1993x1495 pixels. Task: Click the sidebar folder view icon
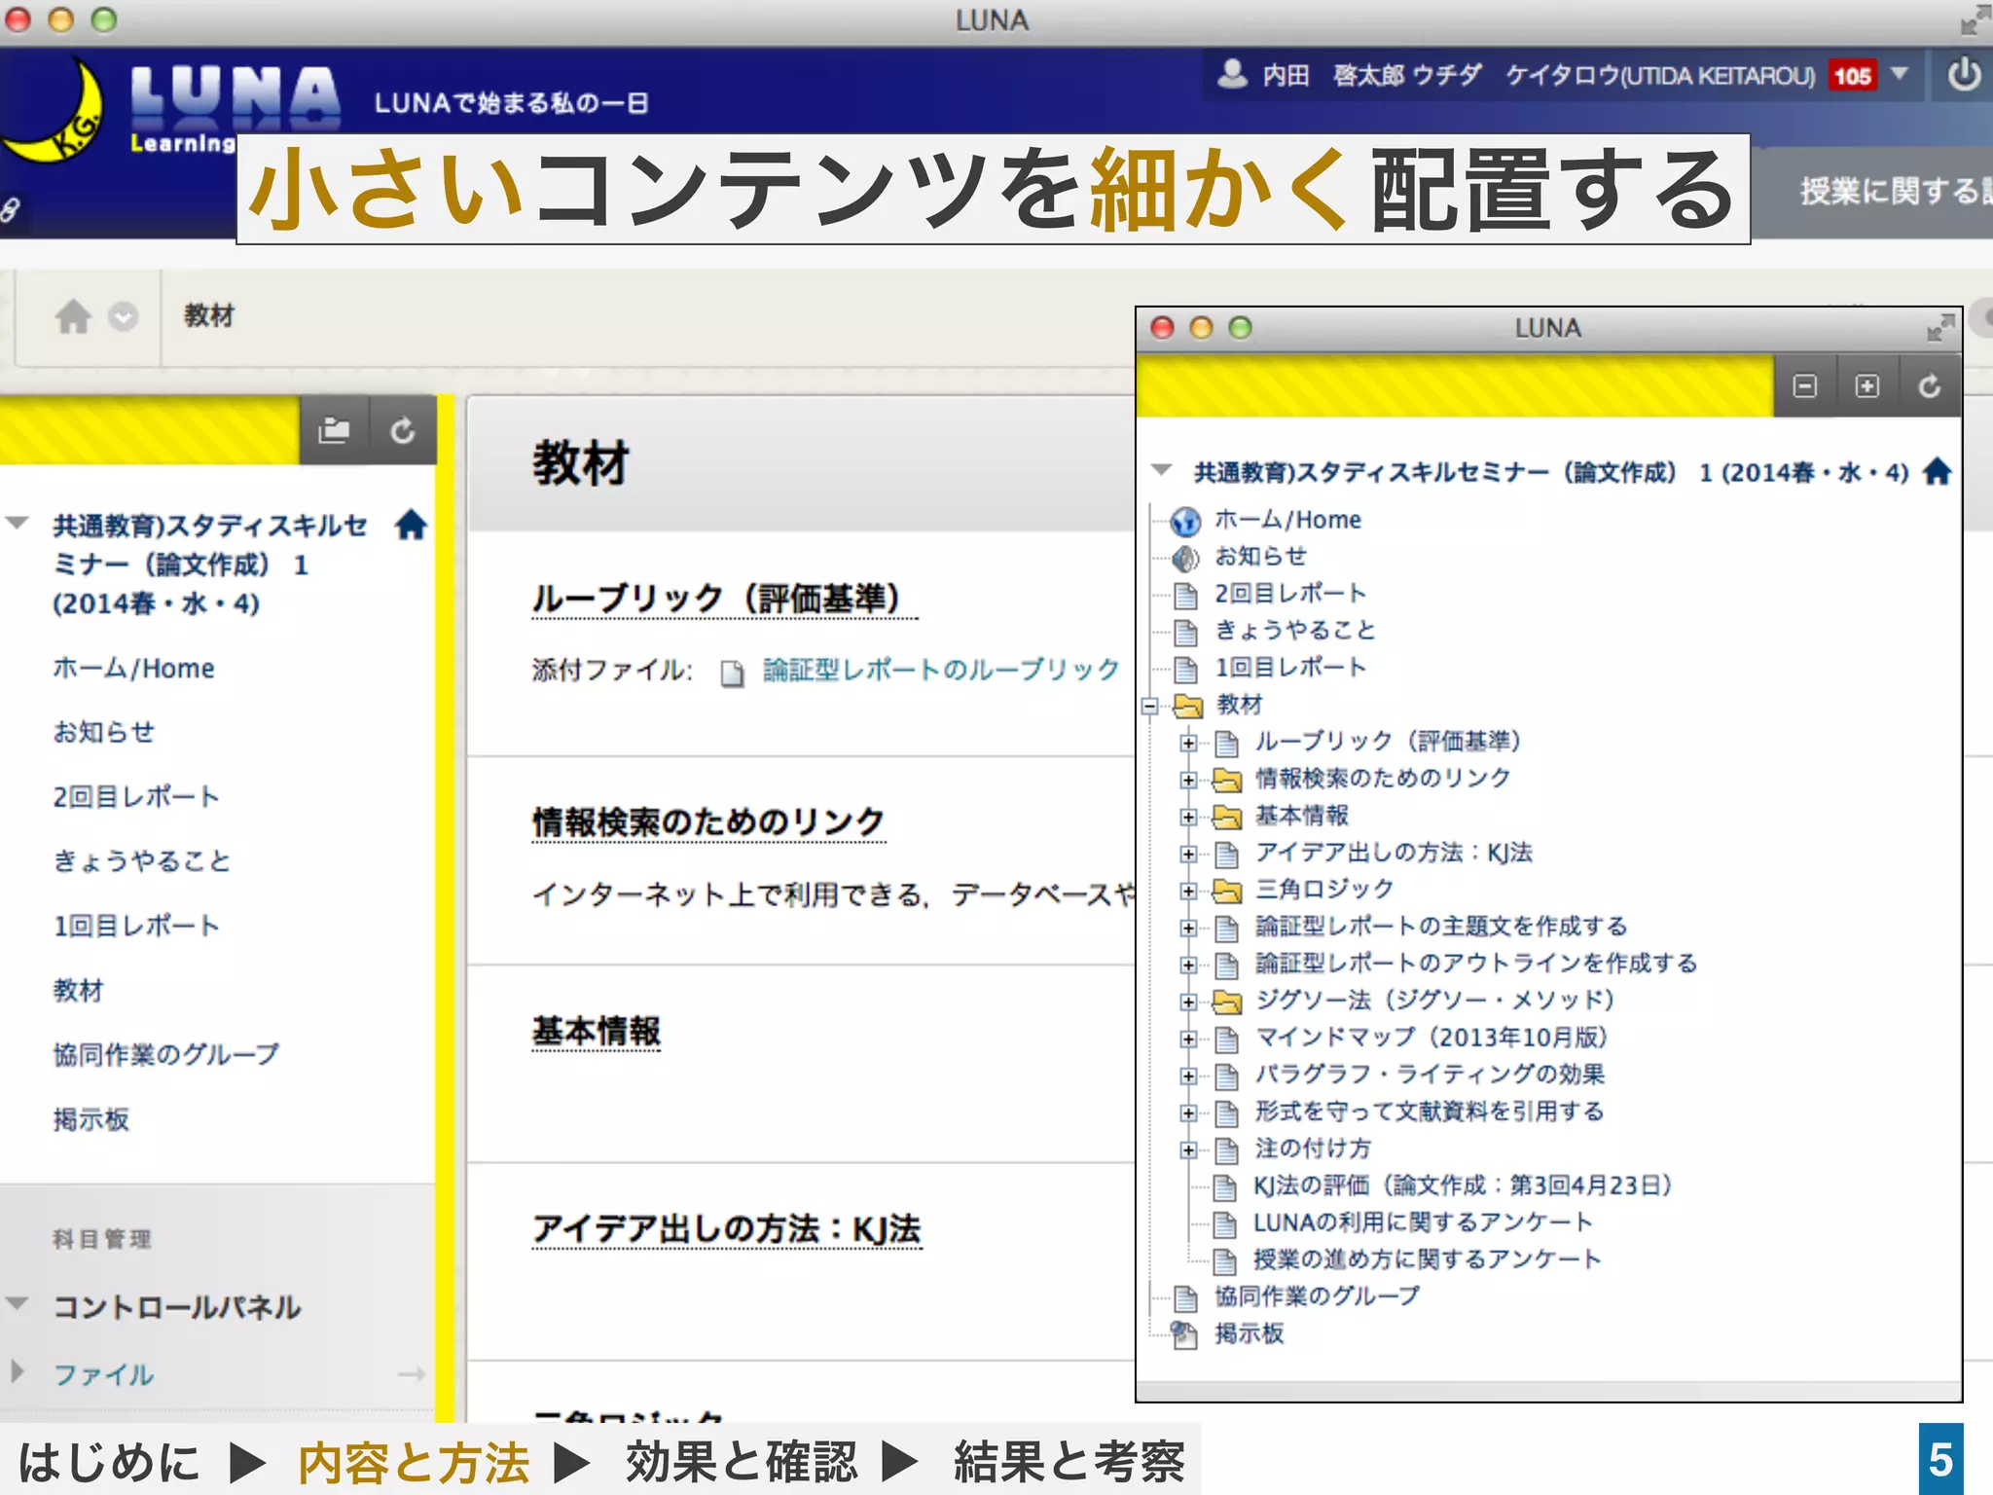click(x=334, y=430)
